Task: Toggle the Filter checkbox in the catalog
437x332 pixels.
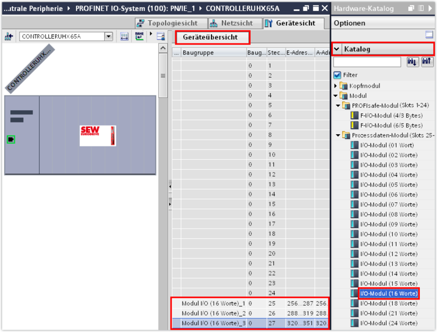Action: pos(337,75)
